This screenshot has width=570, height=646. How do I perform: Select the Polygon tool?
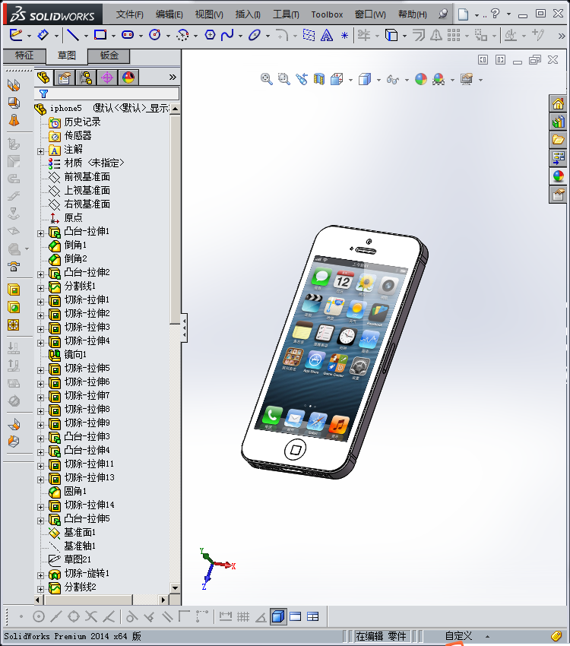click(210, 35)
